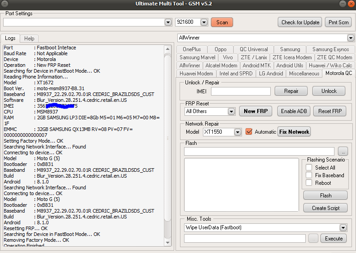The height and width of the screenshot is (253, 356).
Task: Open the Wipe UserData (Fastboot) dropdown
Action: 343,227
